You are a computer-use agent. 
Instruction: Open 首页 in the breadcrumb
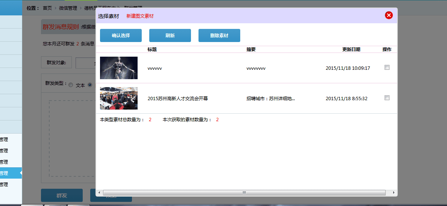pos(47,8)
